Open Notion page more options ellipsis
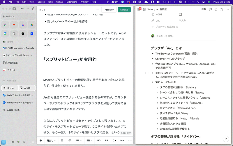The height and width of the screenshot is (146, 233). click(227, 9)
